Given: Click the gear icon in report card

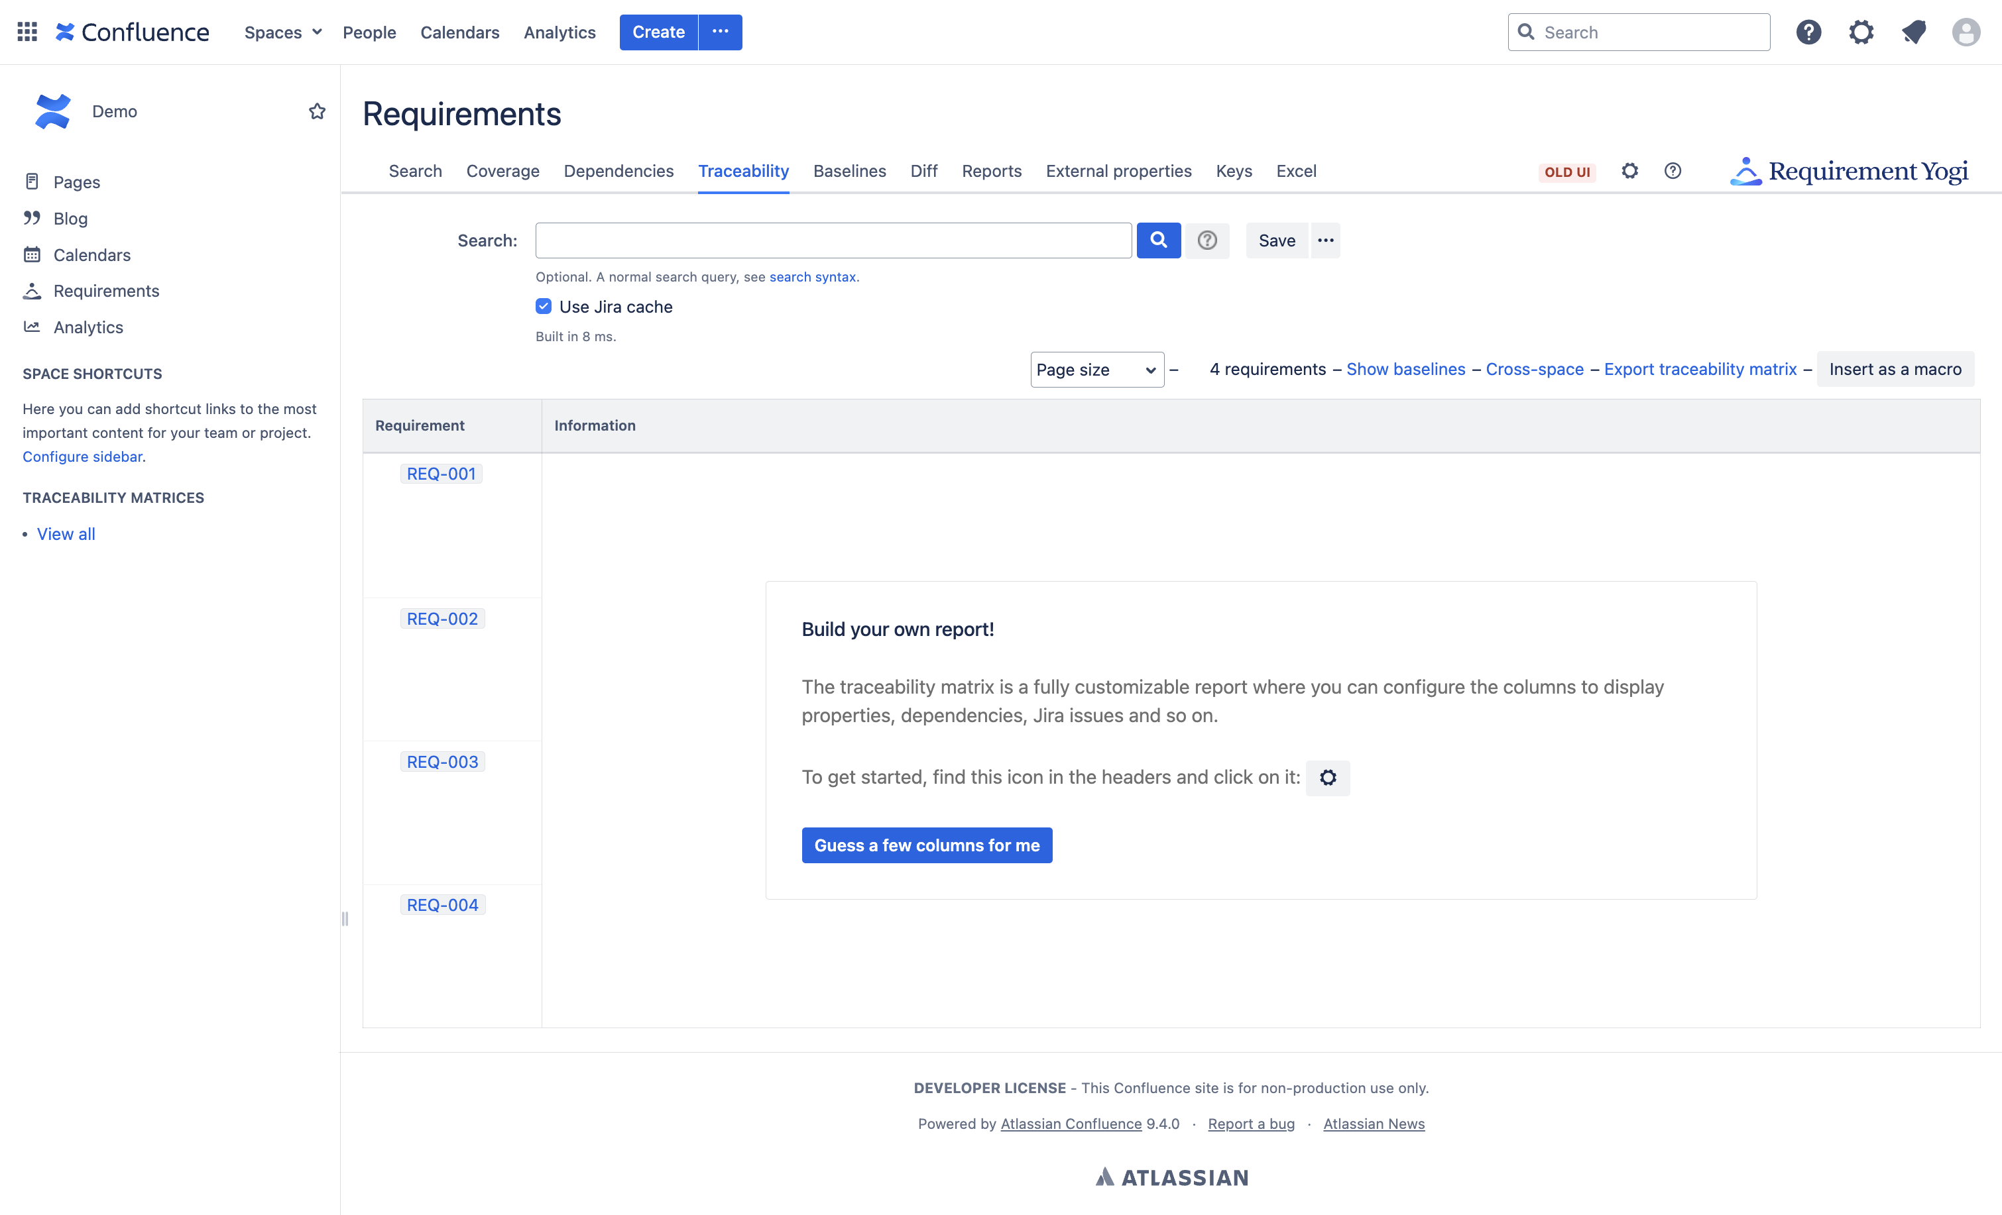Looking at the screenshot, I should (1328, 777).
